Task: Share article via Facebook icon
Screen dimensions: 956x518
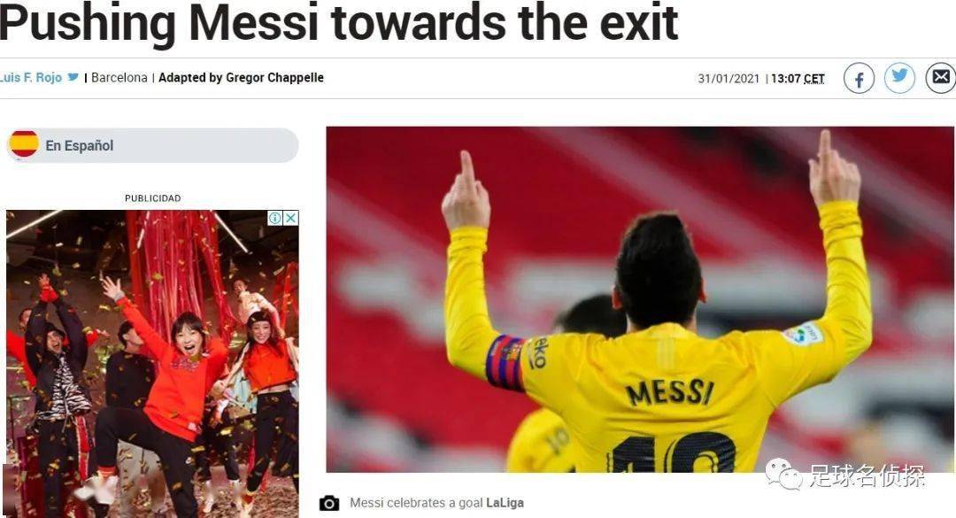Action: point(859,79)
